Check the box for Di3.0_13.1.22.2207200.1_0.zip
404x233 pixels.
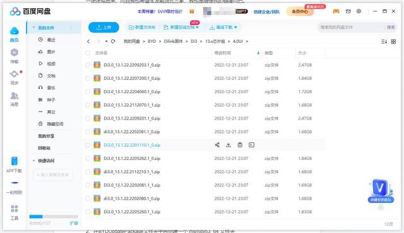click(x=88, y=78)
